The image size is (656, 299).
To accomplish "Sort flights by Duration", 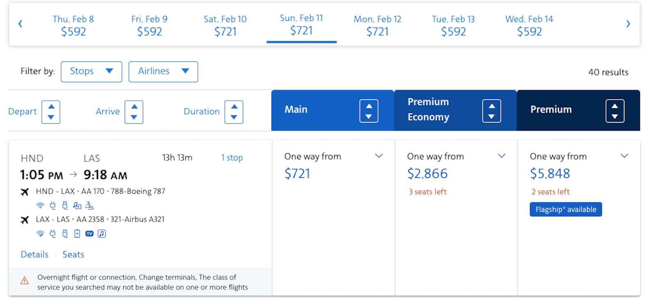I will coord(234,112).
